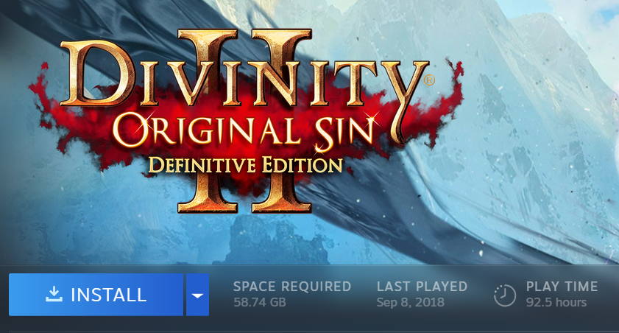The width and height of the screenshot is (619, 333).
Task: Click the 92.5 hours value
Action: tap(556, 302)
